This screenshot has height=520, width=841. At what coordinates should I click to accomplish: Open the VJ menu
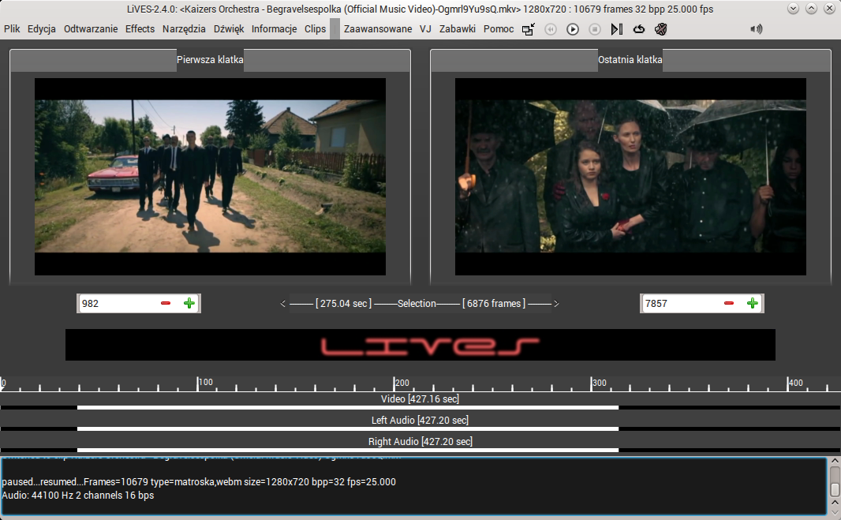click(425, 29)
